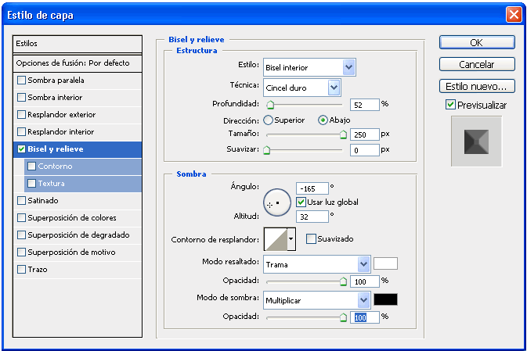
Task: Click the Altitud value field (32)
Action: 312,217
